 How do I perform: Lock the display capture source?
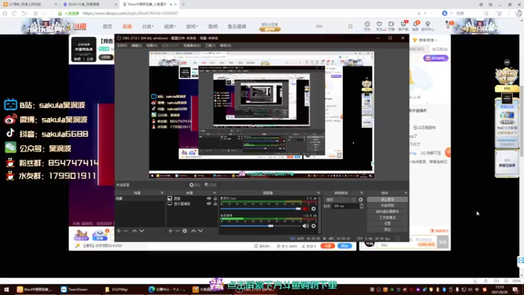[x=215, y=203]
